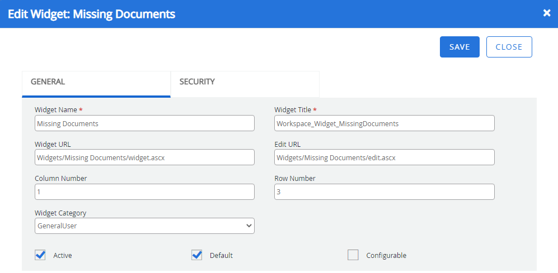The width and height of the screenshot is (558, 273).
Task: Click the "Active" label text
Action: click(x=63, y=256)
